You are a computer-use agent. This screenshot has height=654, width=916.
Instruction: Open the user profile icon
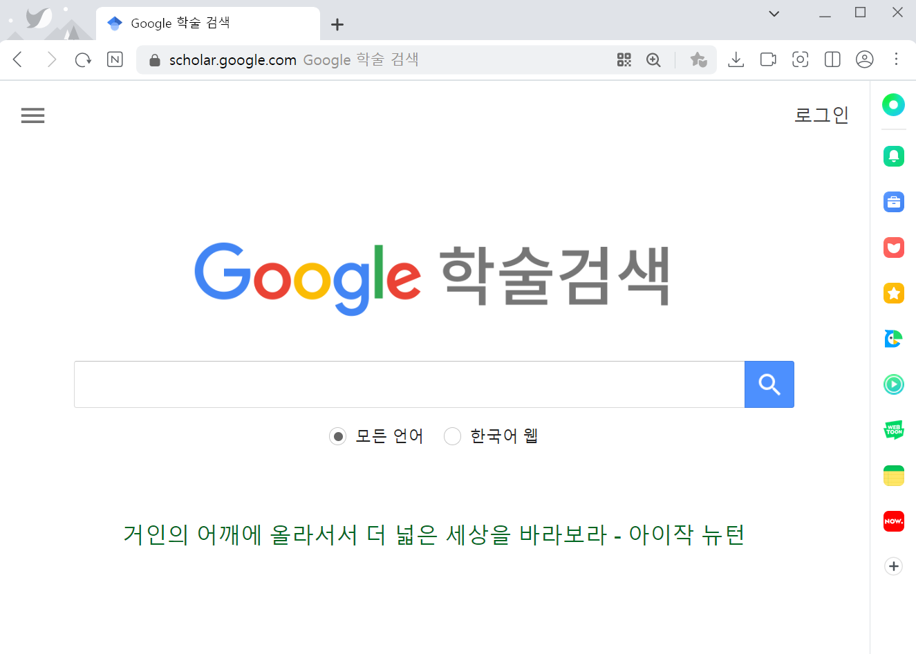865,59
